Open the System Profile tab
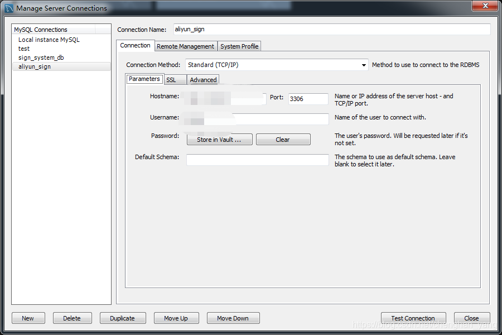The width and height of the screenshot is (502, 335). click(239, 46)
